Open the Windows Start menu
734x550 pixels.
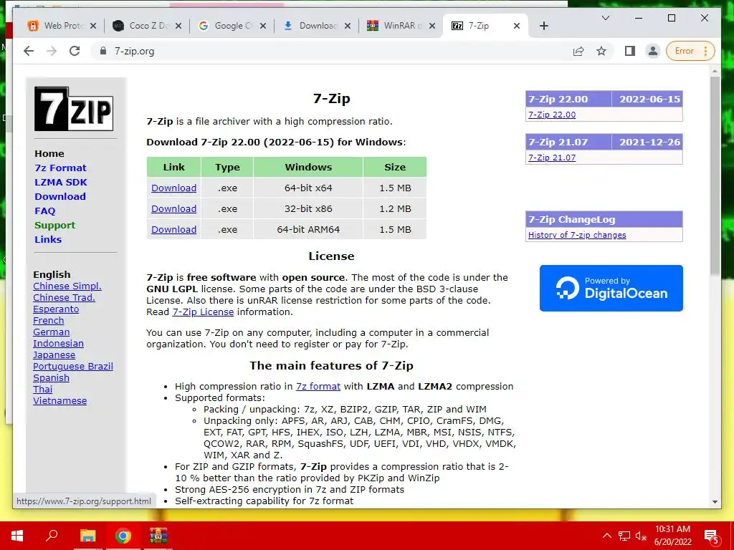pyautogui.click(x=17, y=536)
